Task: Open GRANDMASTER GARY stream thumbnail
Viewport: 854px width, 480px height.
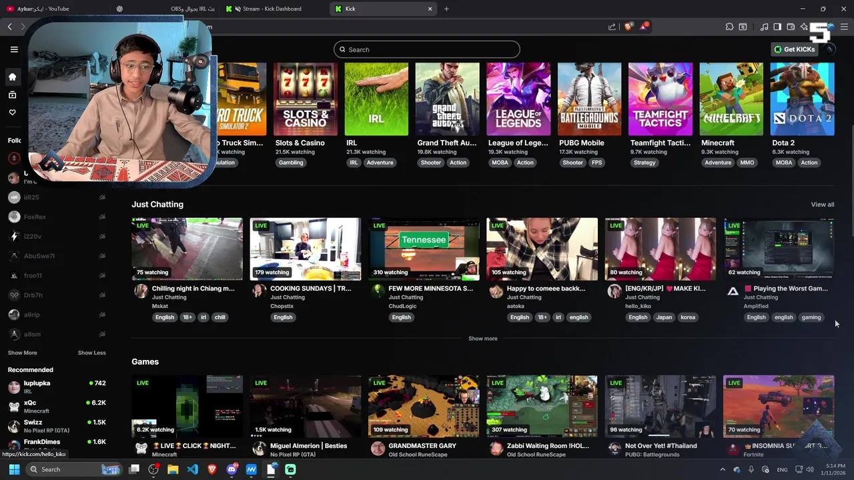Action: click(x=424, y=406)
